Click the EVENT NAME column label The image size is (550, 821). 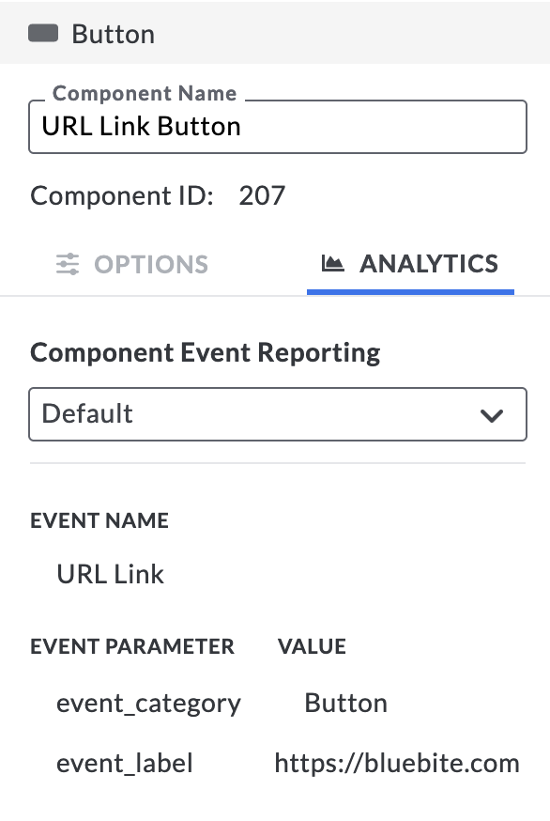[99, 521]
